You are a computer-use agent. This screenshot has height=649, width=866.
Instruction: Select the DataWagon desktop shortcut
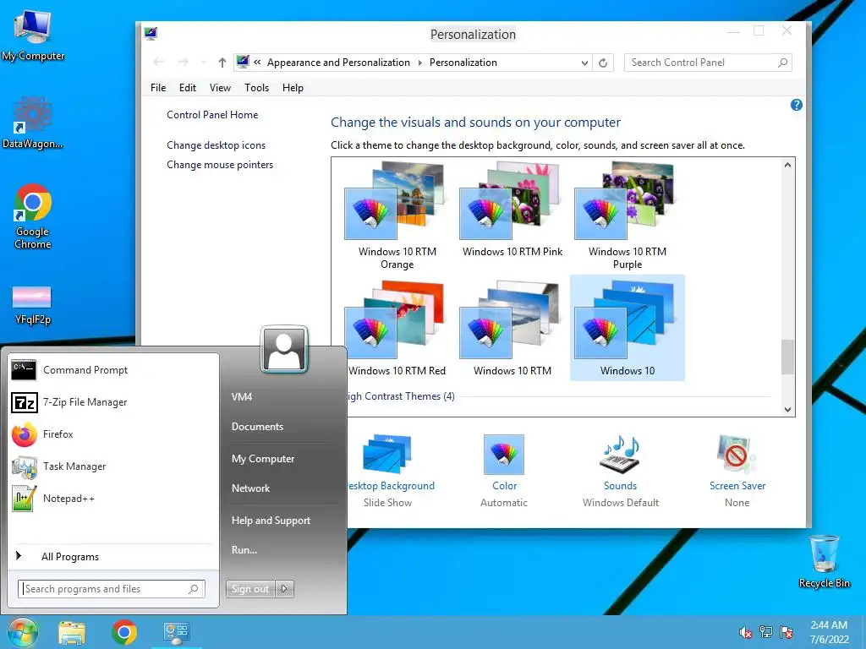33,123
